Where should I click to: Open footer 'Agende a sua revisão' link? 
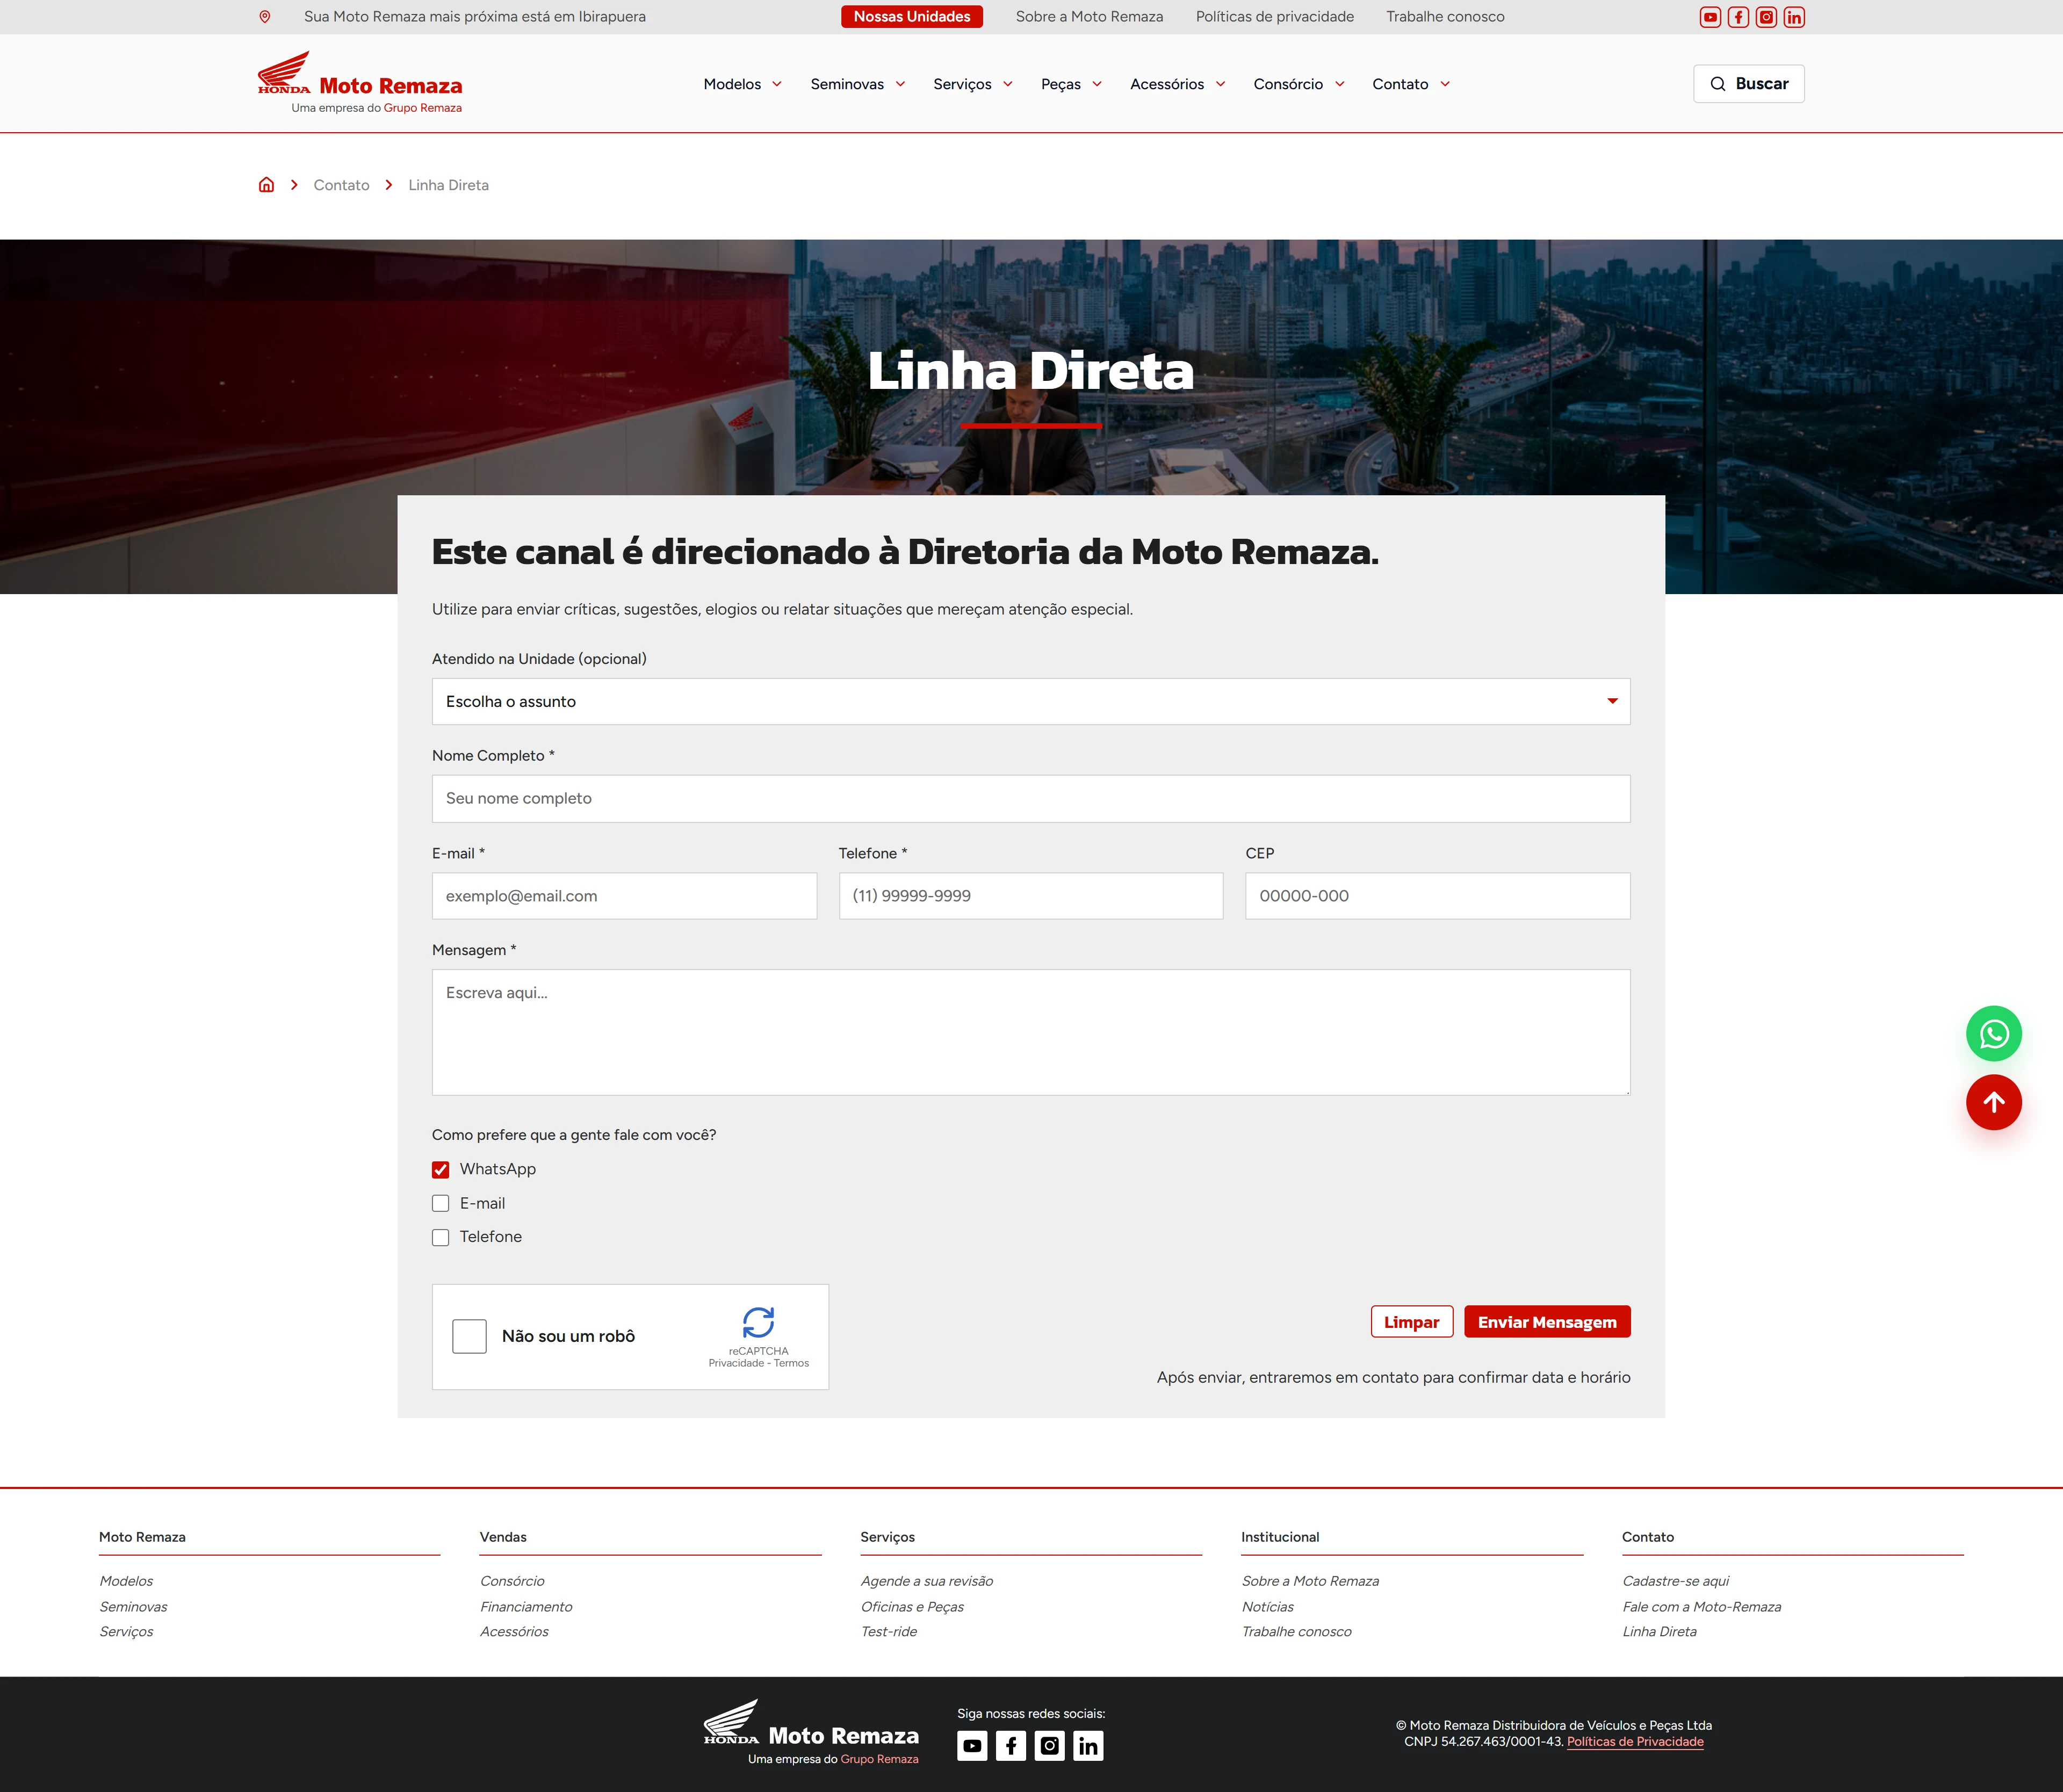point(927,1581)
